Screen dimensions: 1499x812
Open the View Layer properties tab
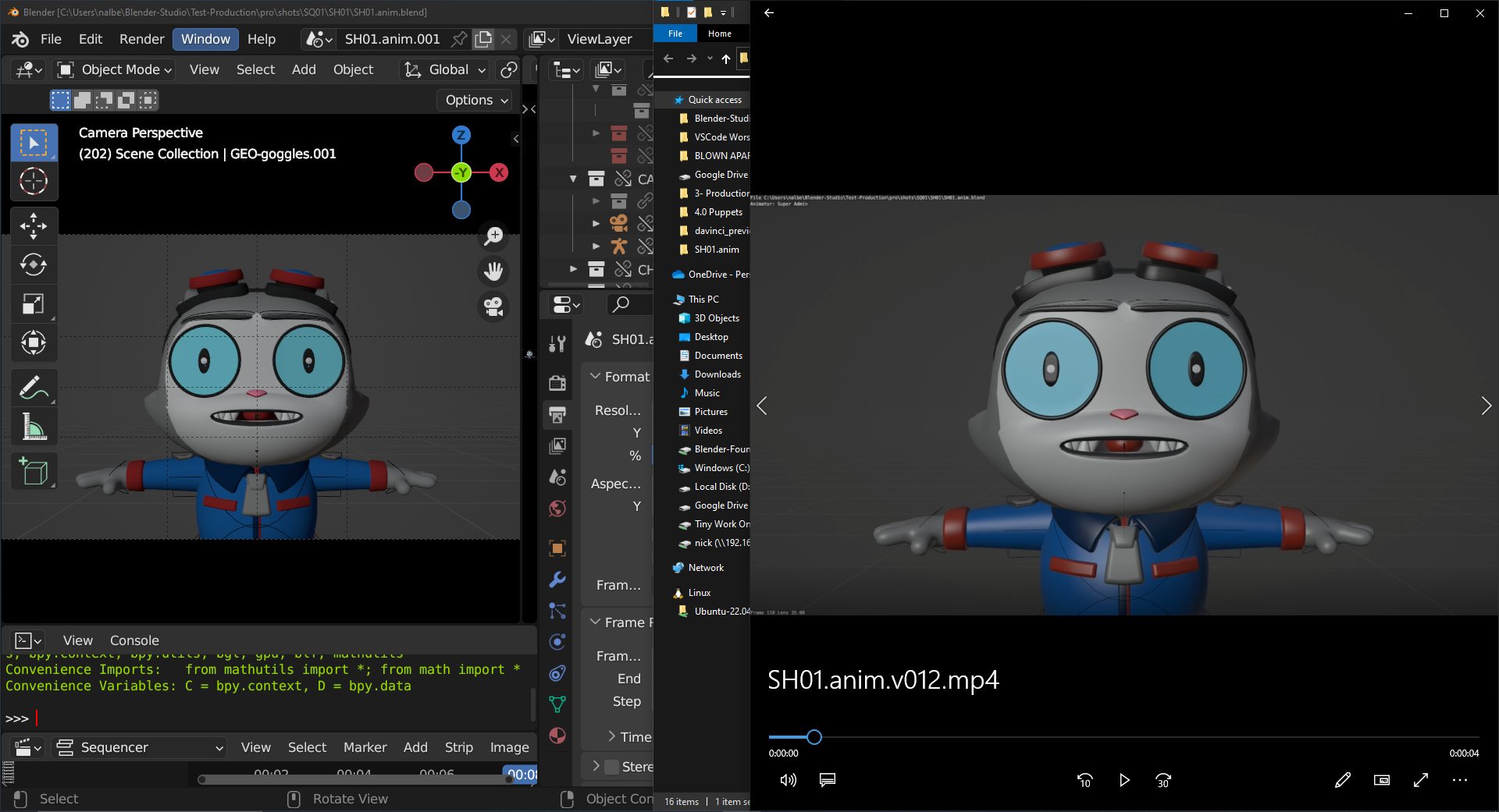click(x=557, y=445)
